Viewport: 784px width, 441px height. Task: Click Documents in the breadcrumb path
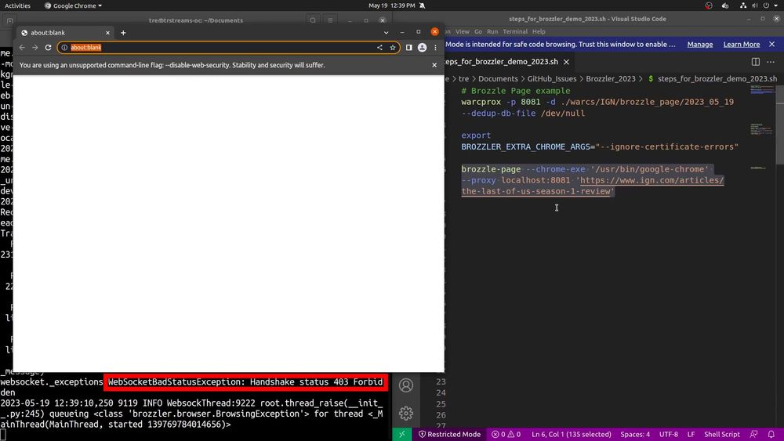pyautogui.click(x=498, y=79)
